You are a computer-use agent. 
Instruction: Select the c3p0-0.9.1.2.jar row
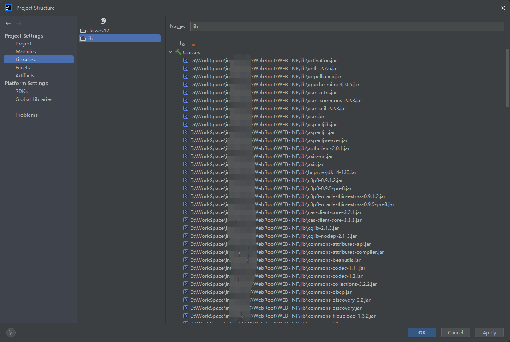pyautogui.click(x=263, y=180)
